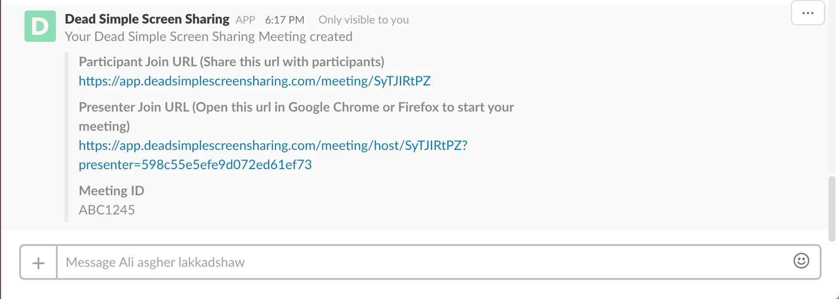Viewport: 839px width, 299px height.
Task: Open the more actions ellipsis menu
Action: click(x=808, y=13)
